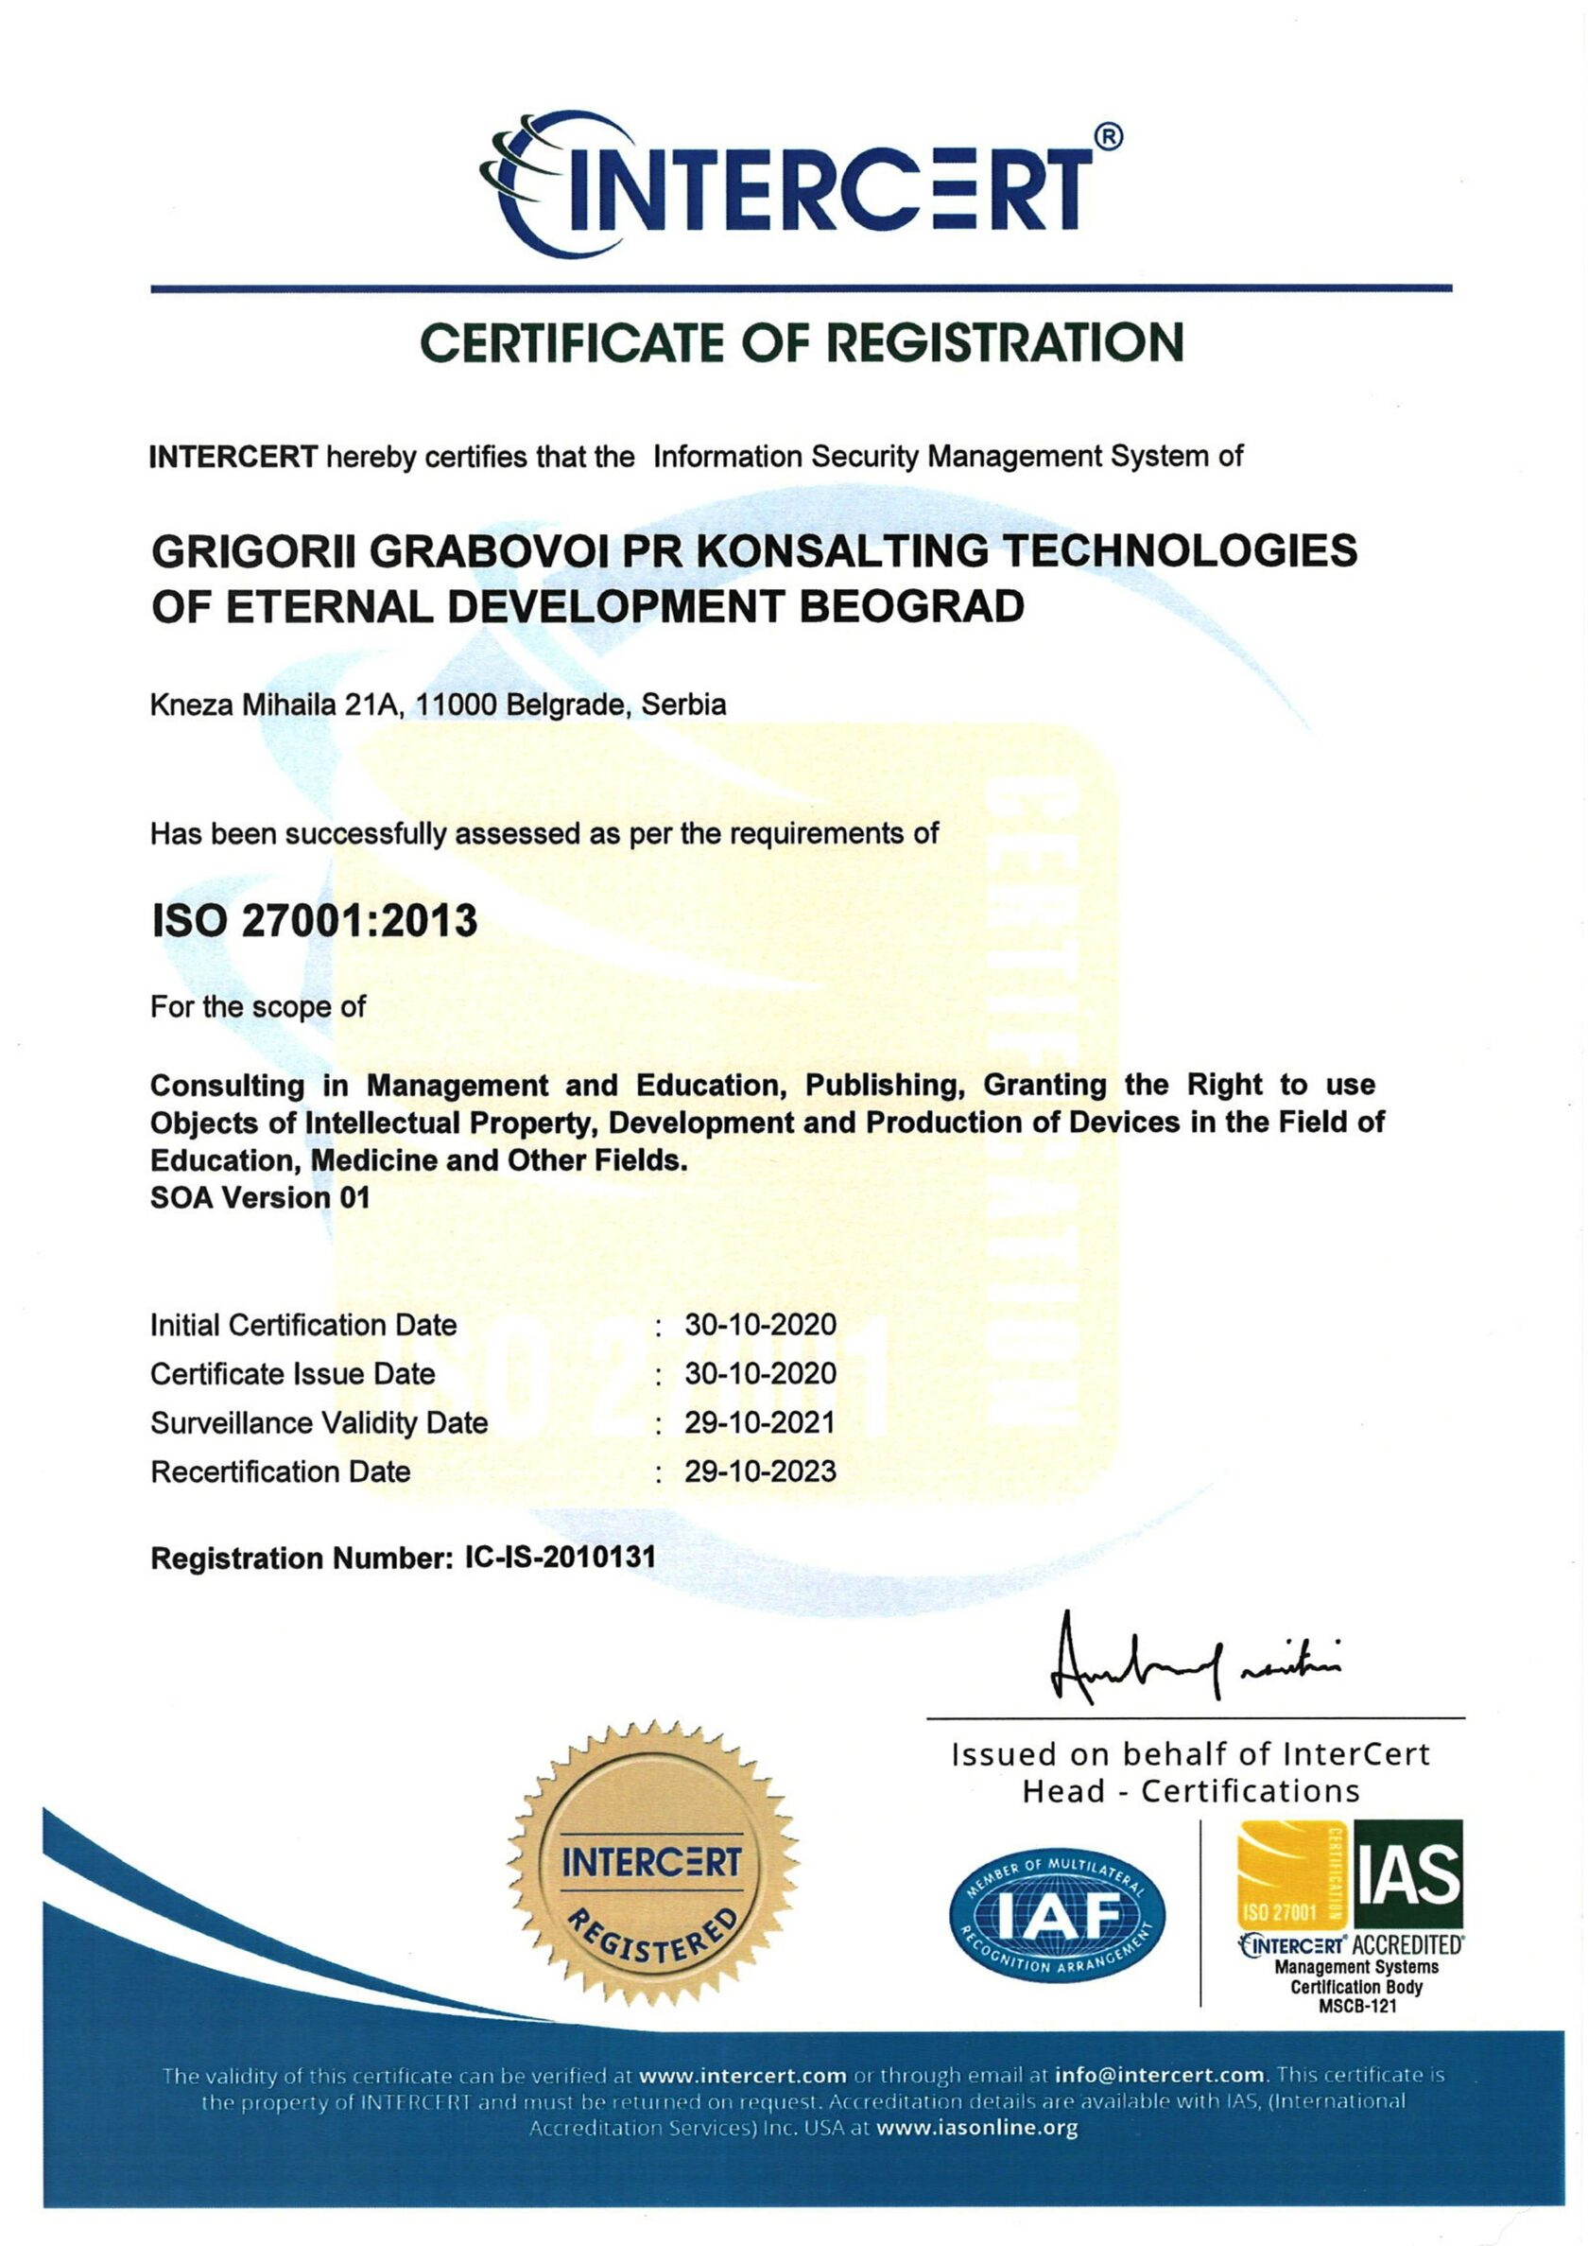Click the blue IAF oval logo
The image size is (1588, 2246).
point(1058,1916)
